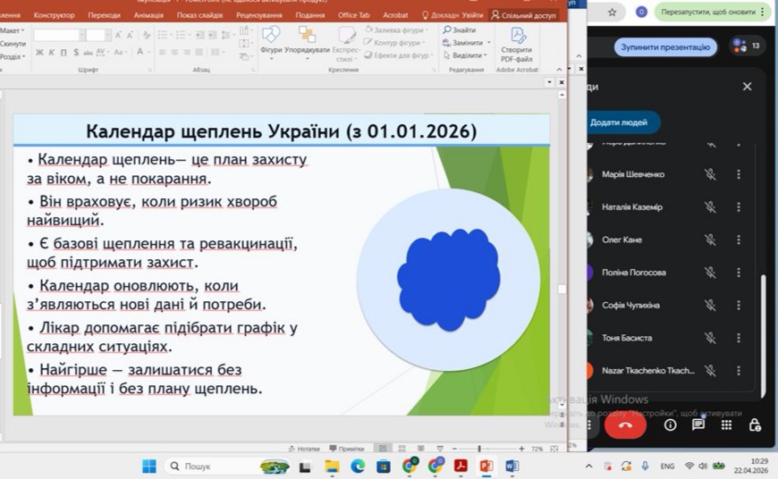Open the Рецензування ribbon tab
The height and width of the screenshot is (479, 778).
coord(259,15)
